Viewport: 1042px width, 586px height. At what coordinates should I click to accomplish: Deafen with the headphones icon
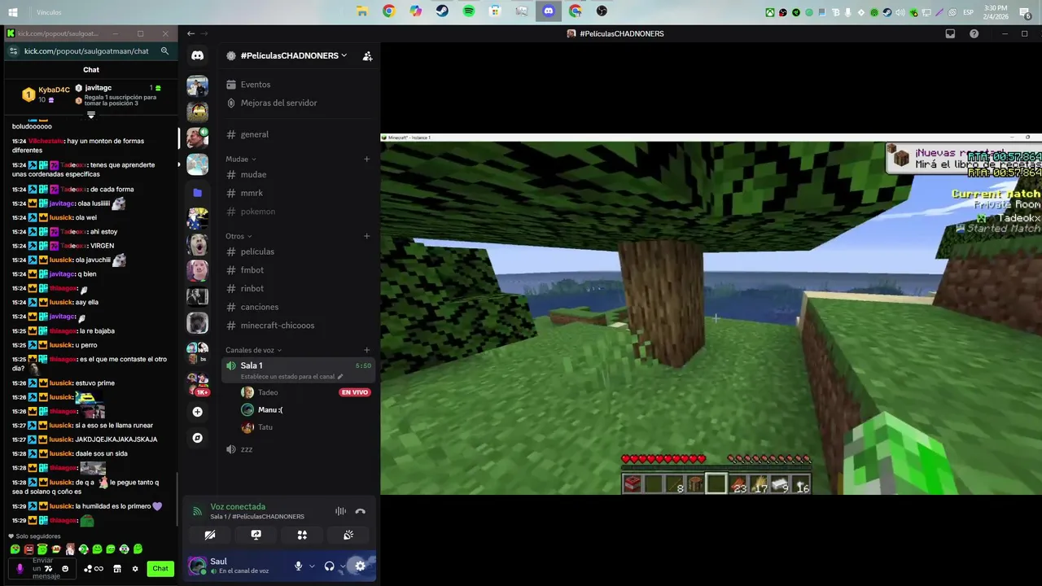pyautogui.click(x=329, y=566)
